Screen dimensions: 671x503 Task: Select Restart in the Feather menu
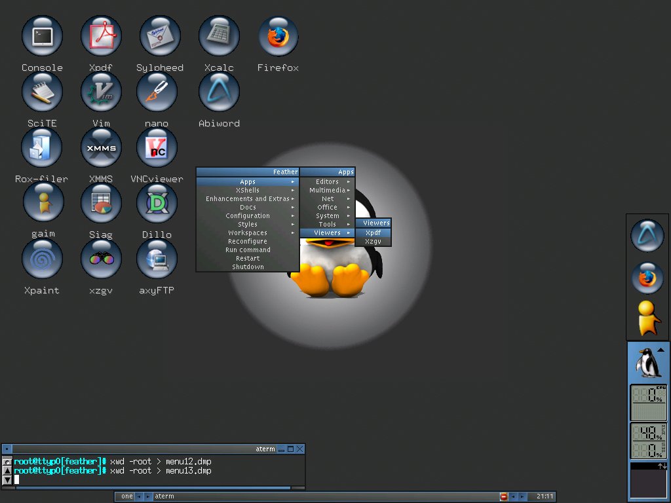coord(247,259)
